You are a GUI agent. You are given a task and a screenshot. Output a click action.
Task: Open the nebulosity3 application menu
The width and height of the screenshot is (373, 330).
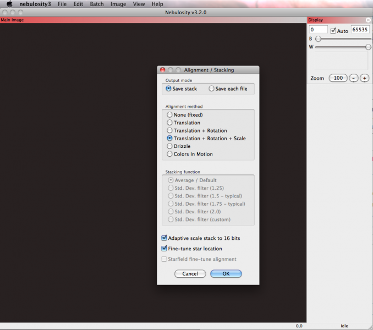(35, 4)
